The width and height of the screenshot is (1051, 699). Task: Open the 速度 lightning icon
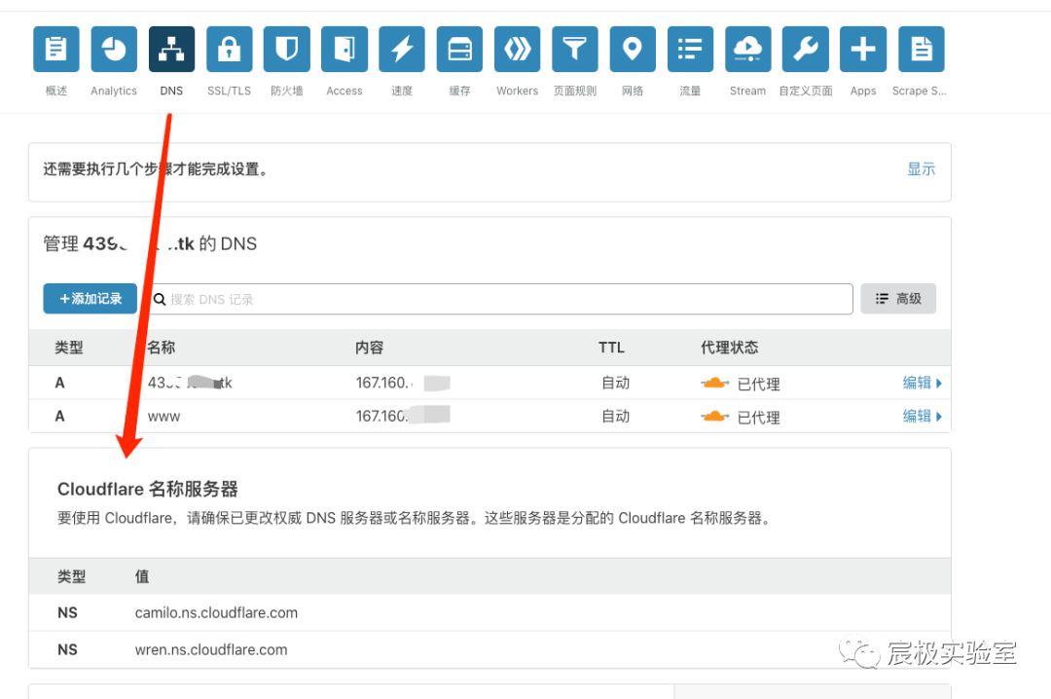point(402,49)
